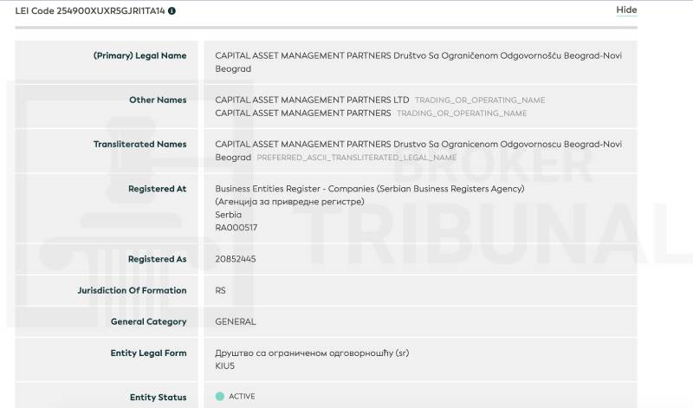Click the GENERAL category value
This screenshot has width=693, height=408.
click(236, 321)
